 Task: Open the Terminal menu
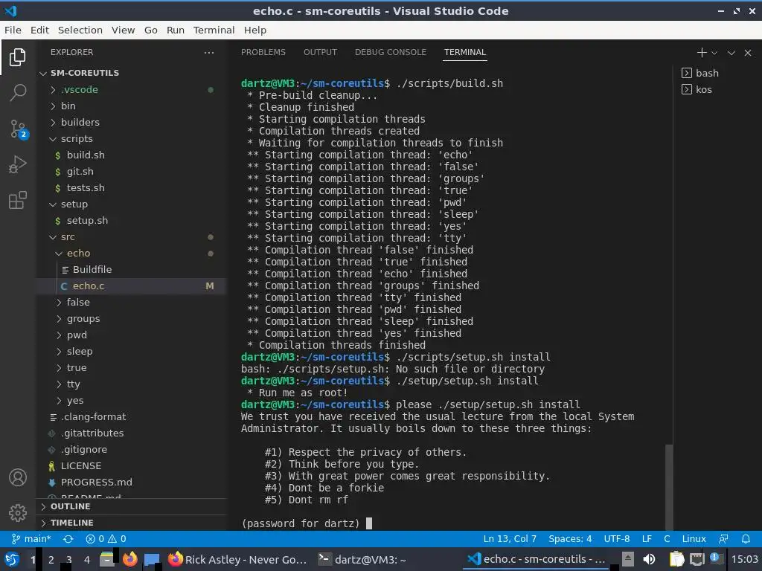(214, 30)
